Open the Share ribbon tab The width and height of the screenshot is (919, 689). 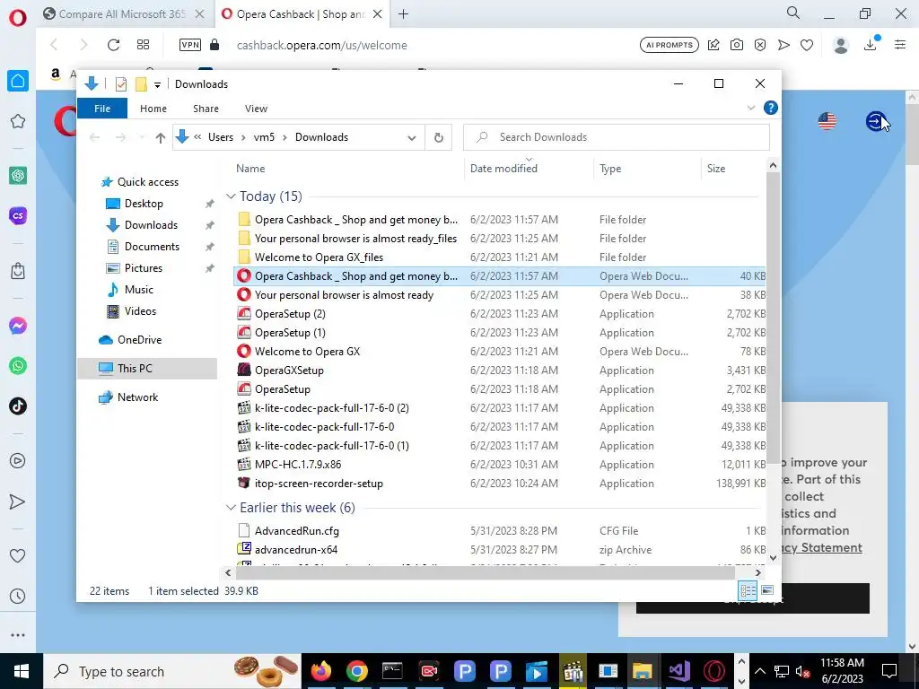tap(206, 109)
